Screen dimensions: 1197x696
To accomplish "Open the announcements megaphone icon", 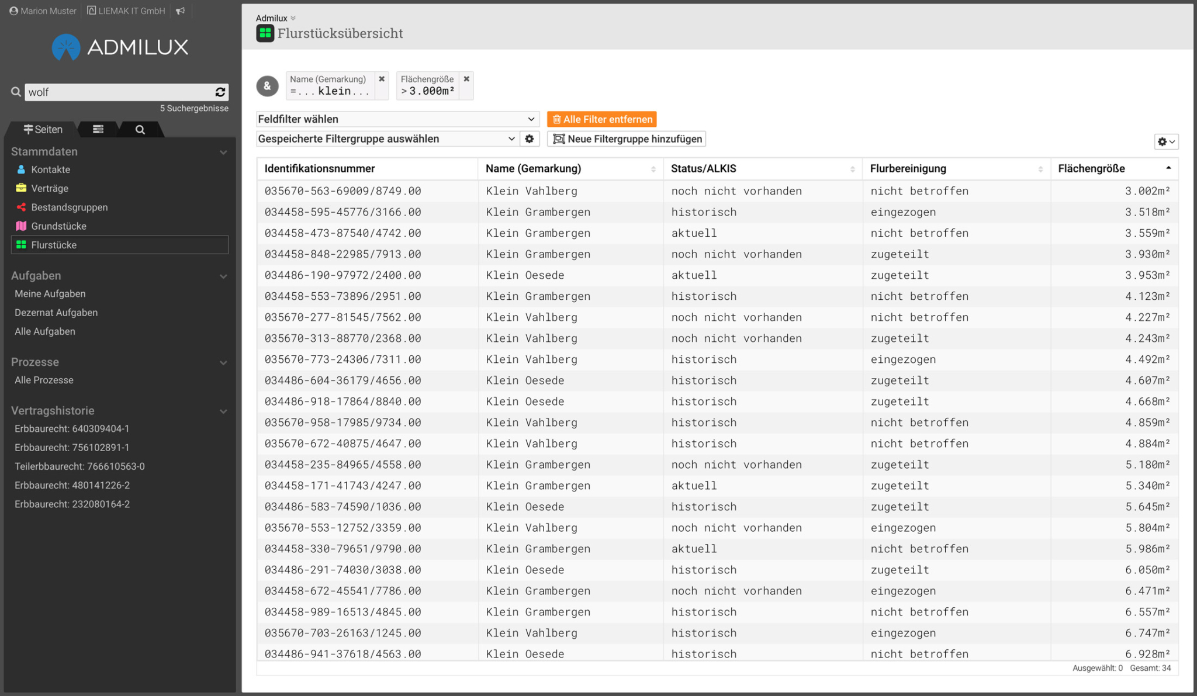I will tap(181, 11).
